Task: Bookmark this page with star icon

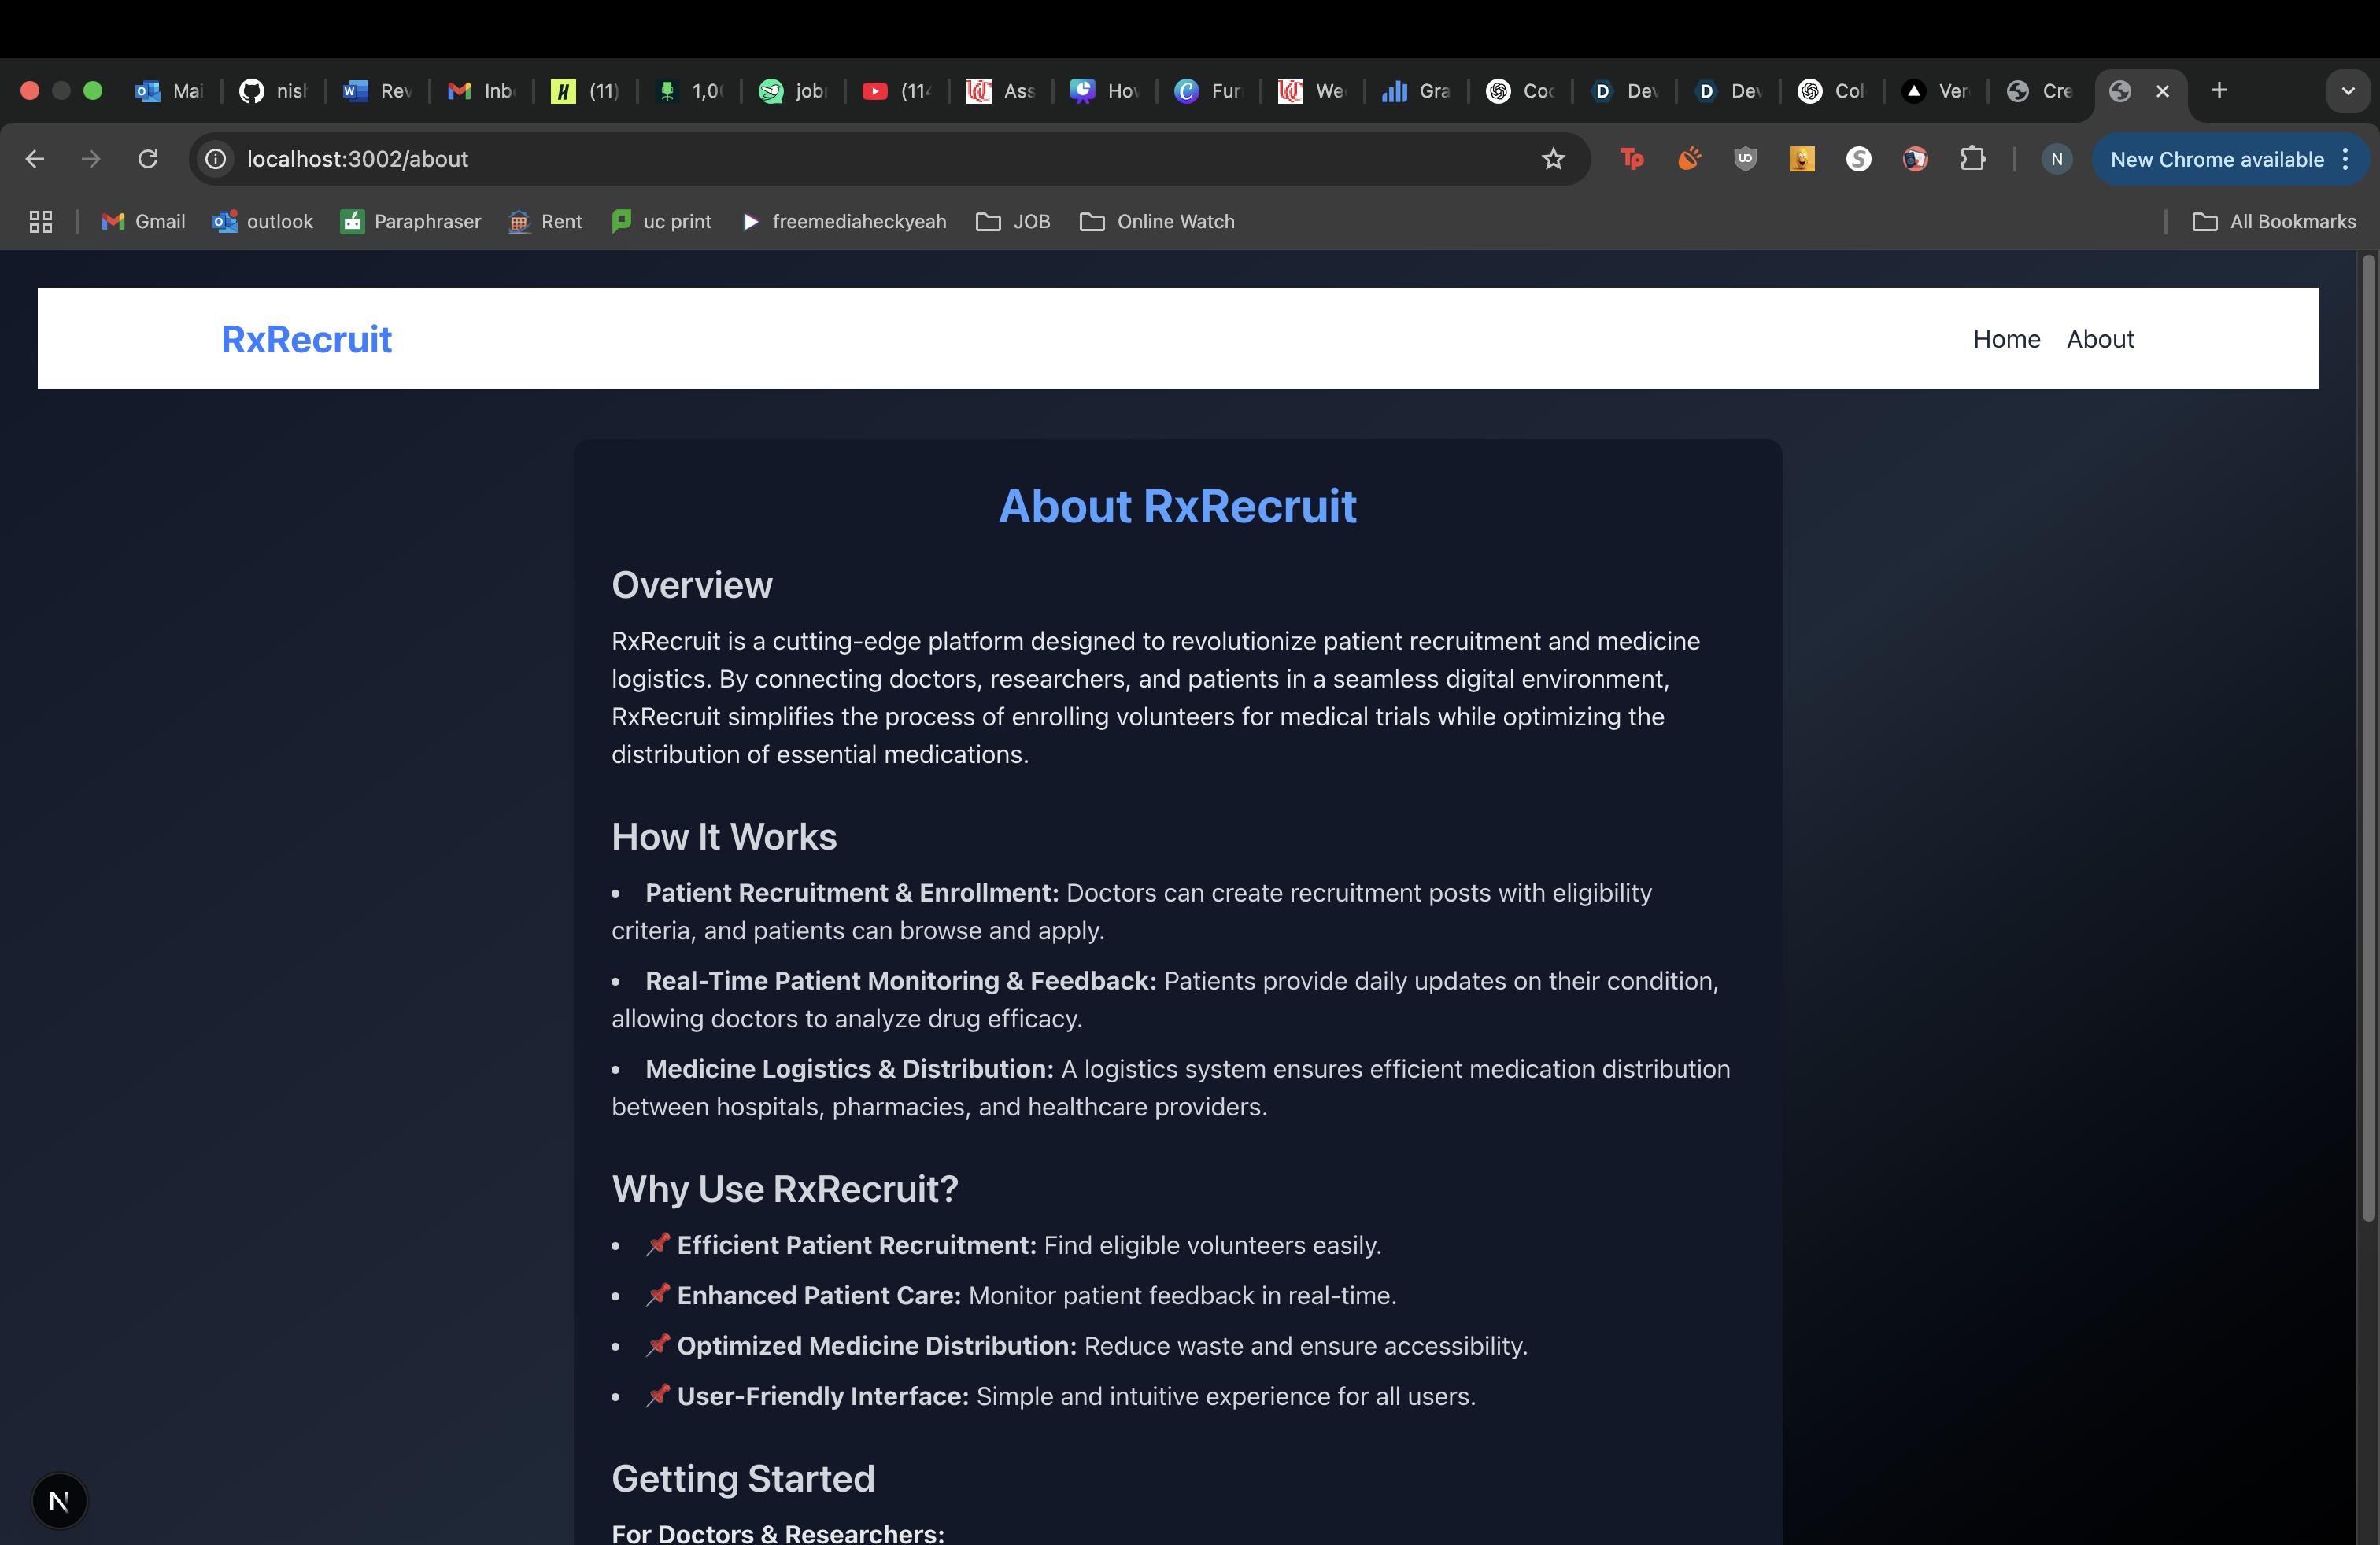Action: point(1552,159)
